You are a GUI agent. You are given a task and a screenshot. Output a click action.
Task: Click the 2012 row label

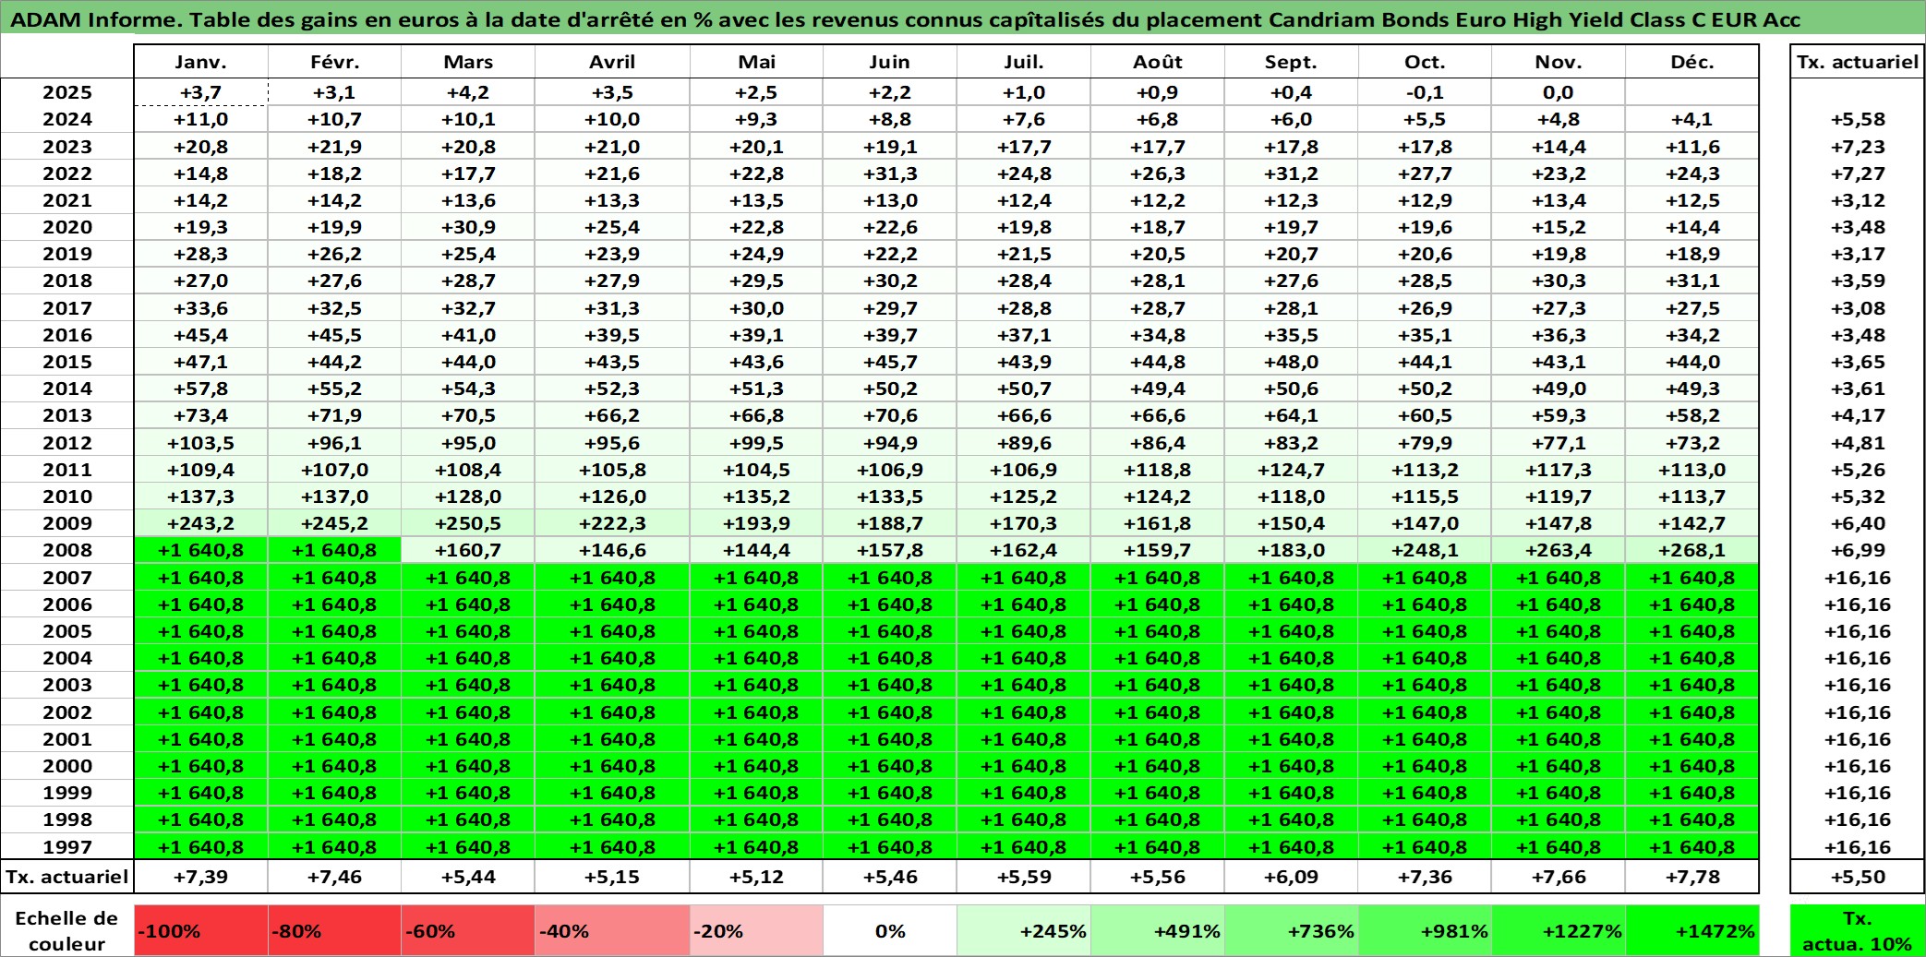(x=67, y=443)
